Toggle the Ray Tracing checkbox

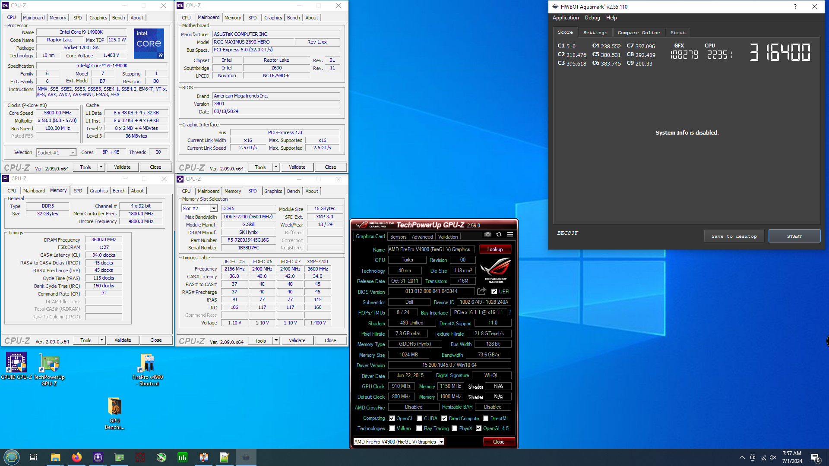click(x=419, y=428)
